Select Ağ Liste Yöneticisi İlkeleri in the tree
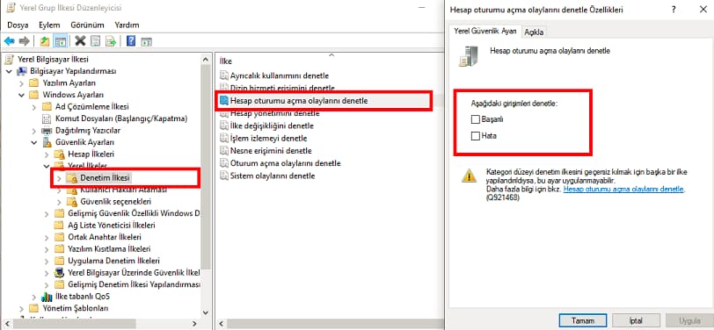The height and width of the screenshot is (330, 714). pyautogui.click(x=112, y=225)
